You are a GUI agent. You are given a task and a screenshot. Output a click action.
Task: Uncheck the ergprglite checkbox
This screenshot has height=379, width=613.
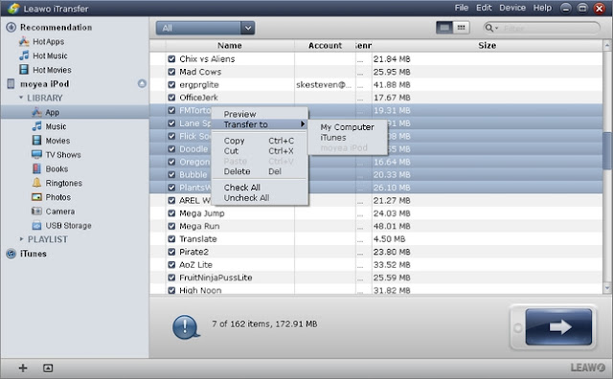[x=171, y=84]
